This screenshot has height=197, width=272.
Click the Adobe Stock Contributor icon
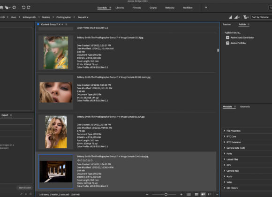pyautogui.click(x=227, y=38)
